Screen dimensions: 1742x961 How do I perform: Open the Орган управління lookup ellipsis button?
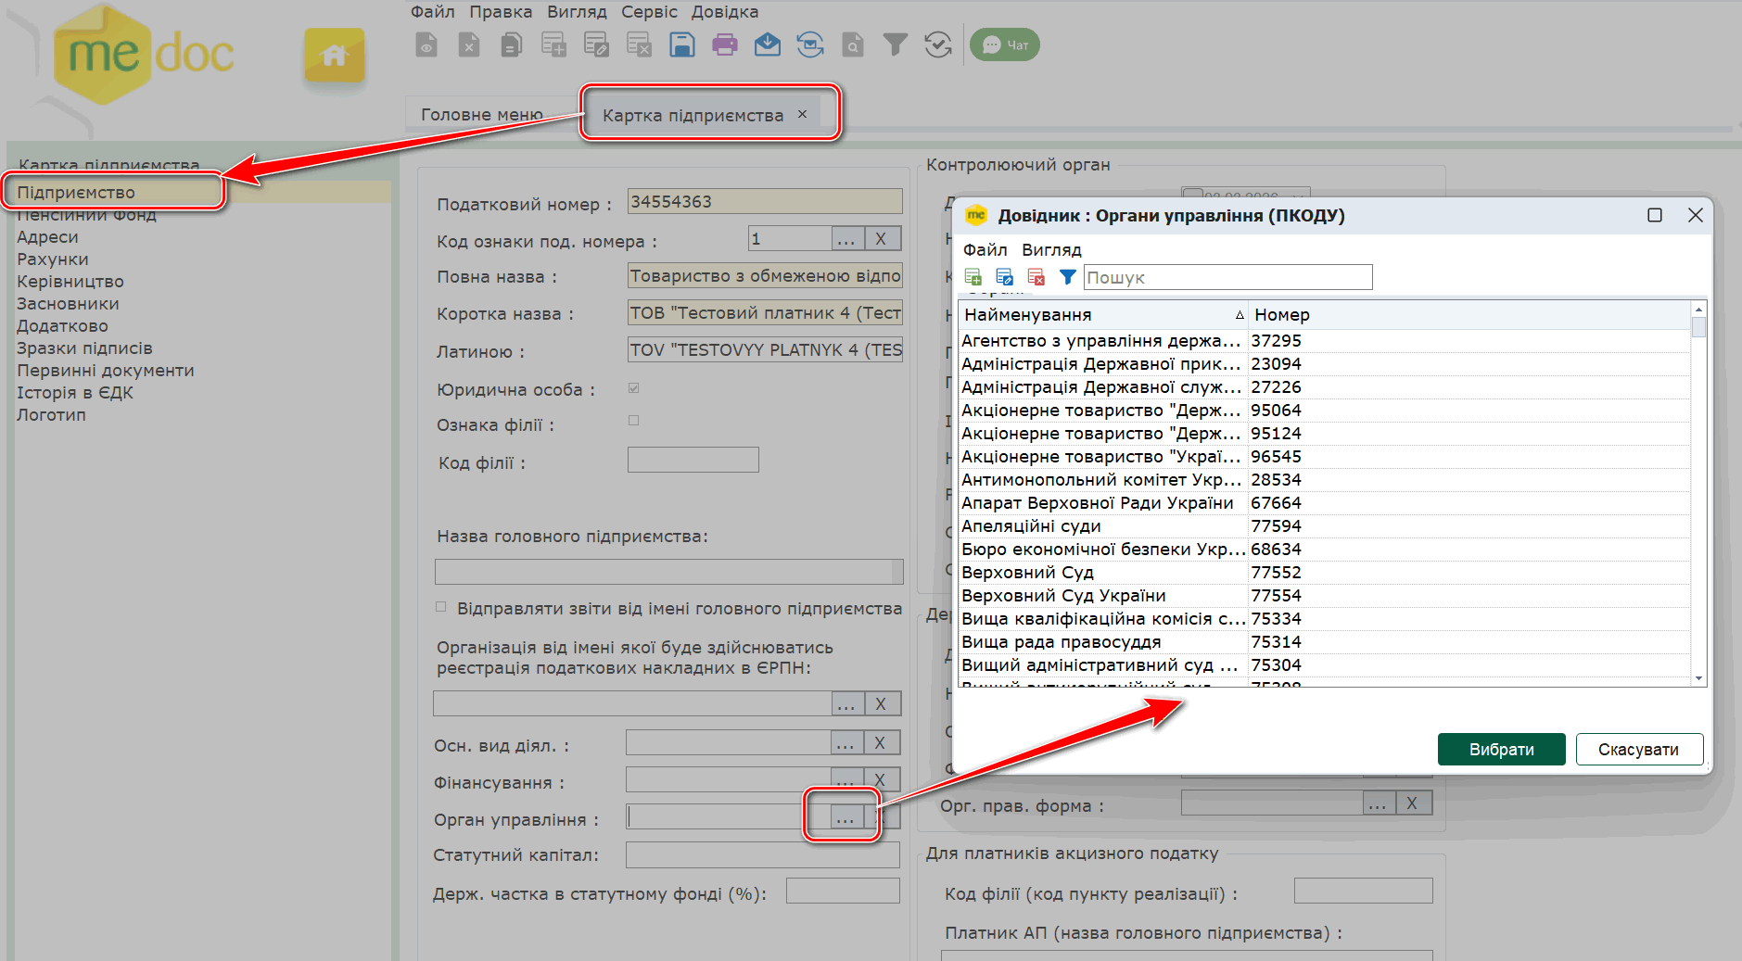click(x=845, y=817)
